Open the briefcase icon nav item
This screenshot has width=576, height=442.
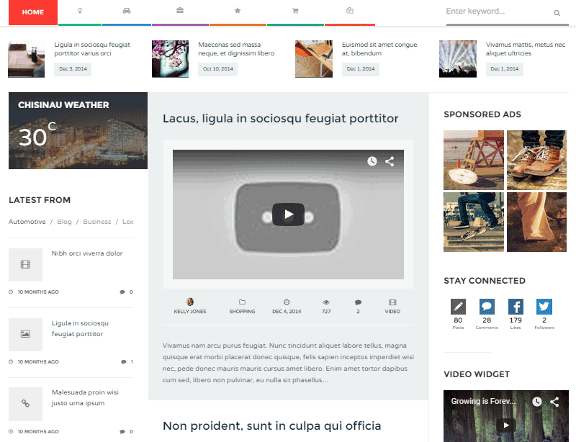pyautogui.click(x=180, y=11)
